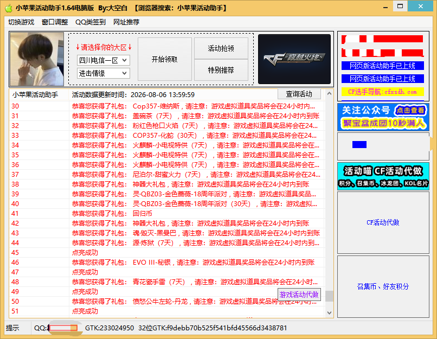Open the 网址推荐 menu
The height and width of the screenshot is (339, 437).
(x=126, y=22)
